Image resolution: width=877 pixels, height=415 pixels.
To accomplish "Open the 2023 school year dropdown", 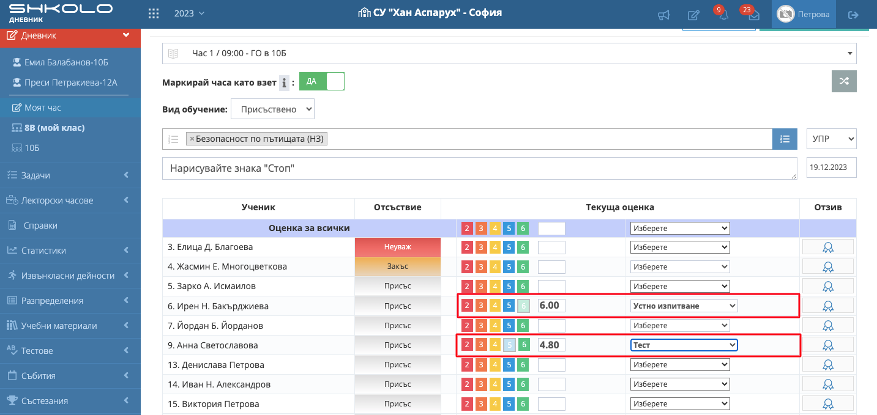I will [x=189, y=13].
